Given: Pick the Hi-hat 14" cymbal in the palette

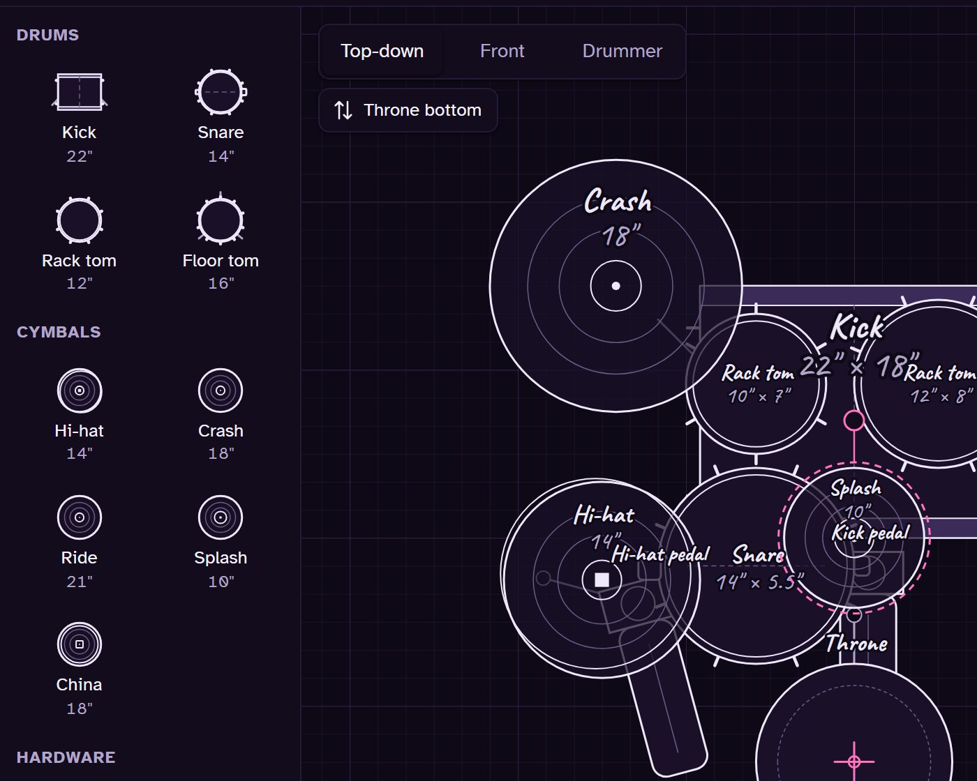Looking at the screenshot, I should pos(79,414).
